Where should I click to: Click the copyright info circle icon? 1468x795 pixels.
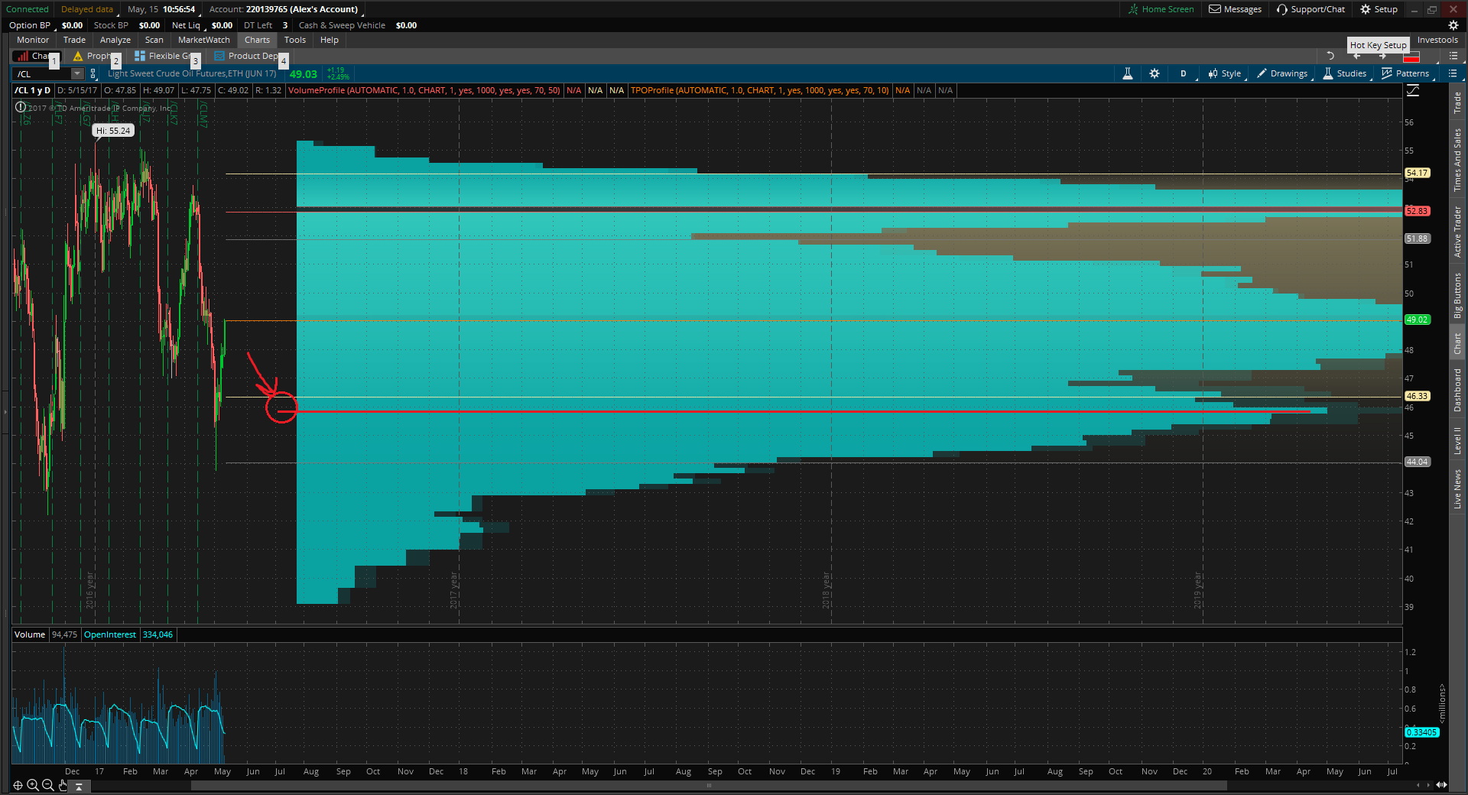point(21,108)
